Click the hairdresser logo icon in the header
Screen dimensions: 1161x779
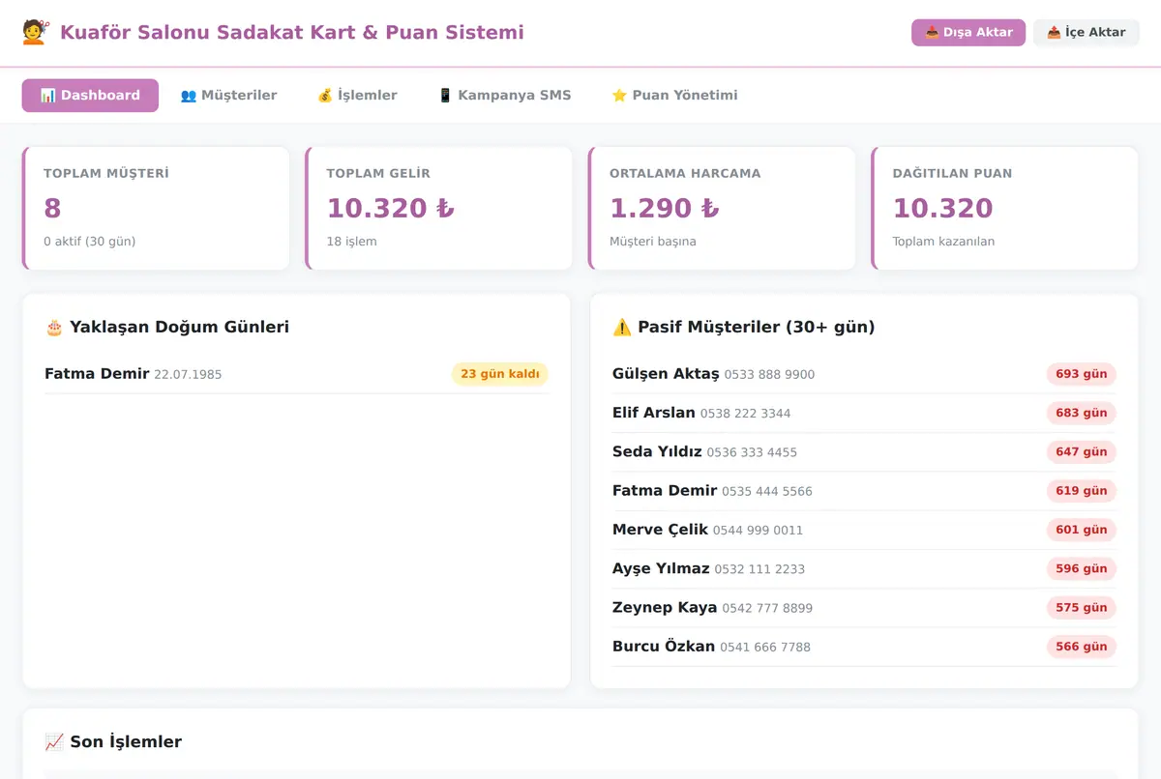click(x=34, y=32)
